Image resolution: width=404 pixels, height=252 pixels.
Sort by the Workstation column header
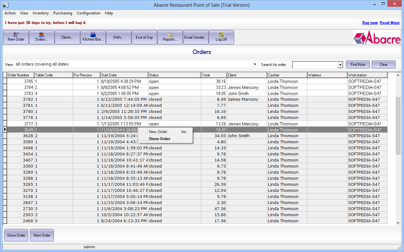pos(367,75)
